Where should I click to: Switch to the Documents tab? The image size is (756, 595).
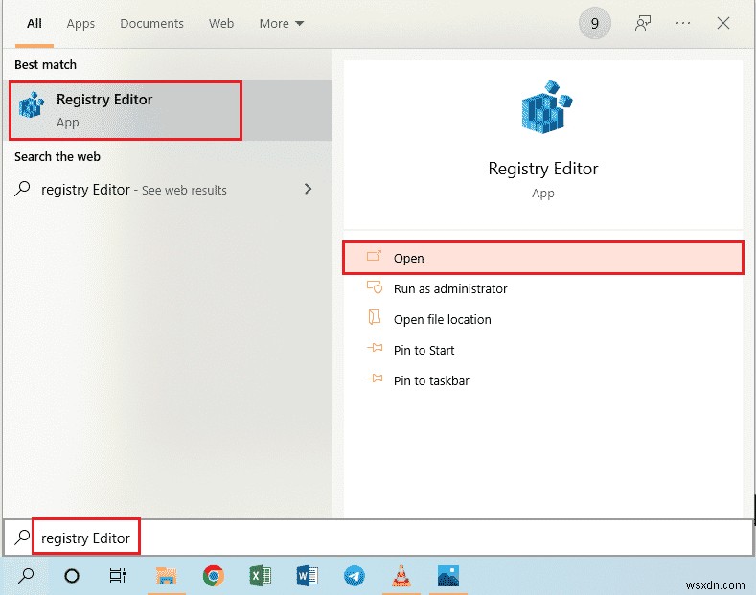152,23
